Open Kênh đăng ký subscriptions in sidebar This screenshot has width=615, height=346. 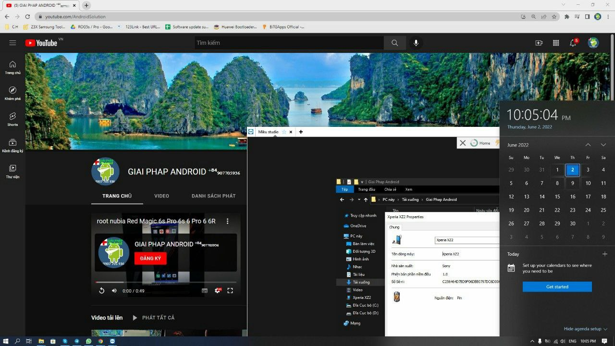coord(12,146)
